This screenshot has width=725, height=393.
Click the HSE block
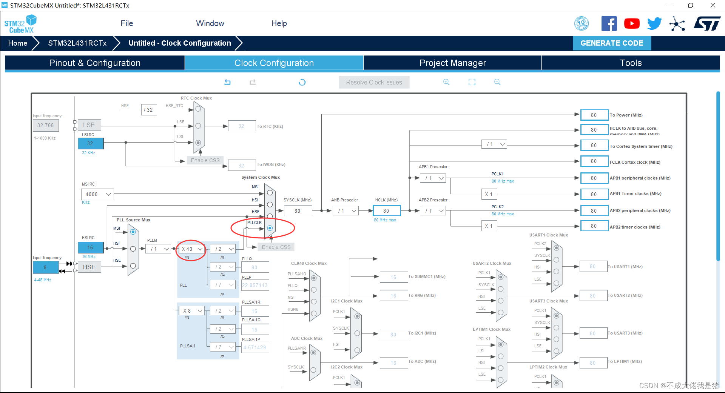[x=89, y=267]
